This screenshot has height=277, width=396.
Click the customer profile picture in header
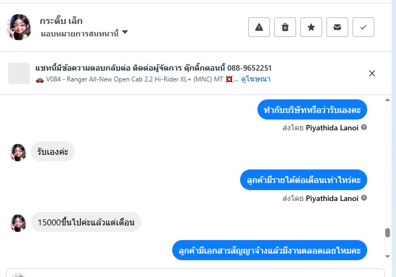pos(19,27)
